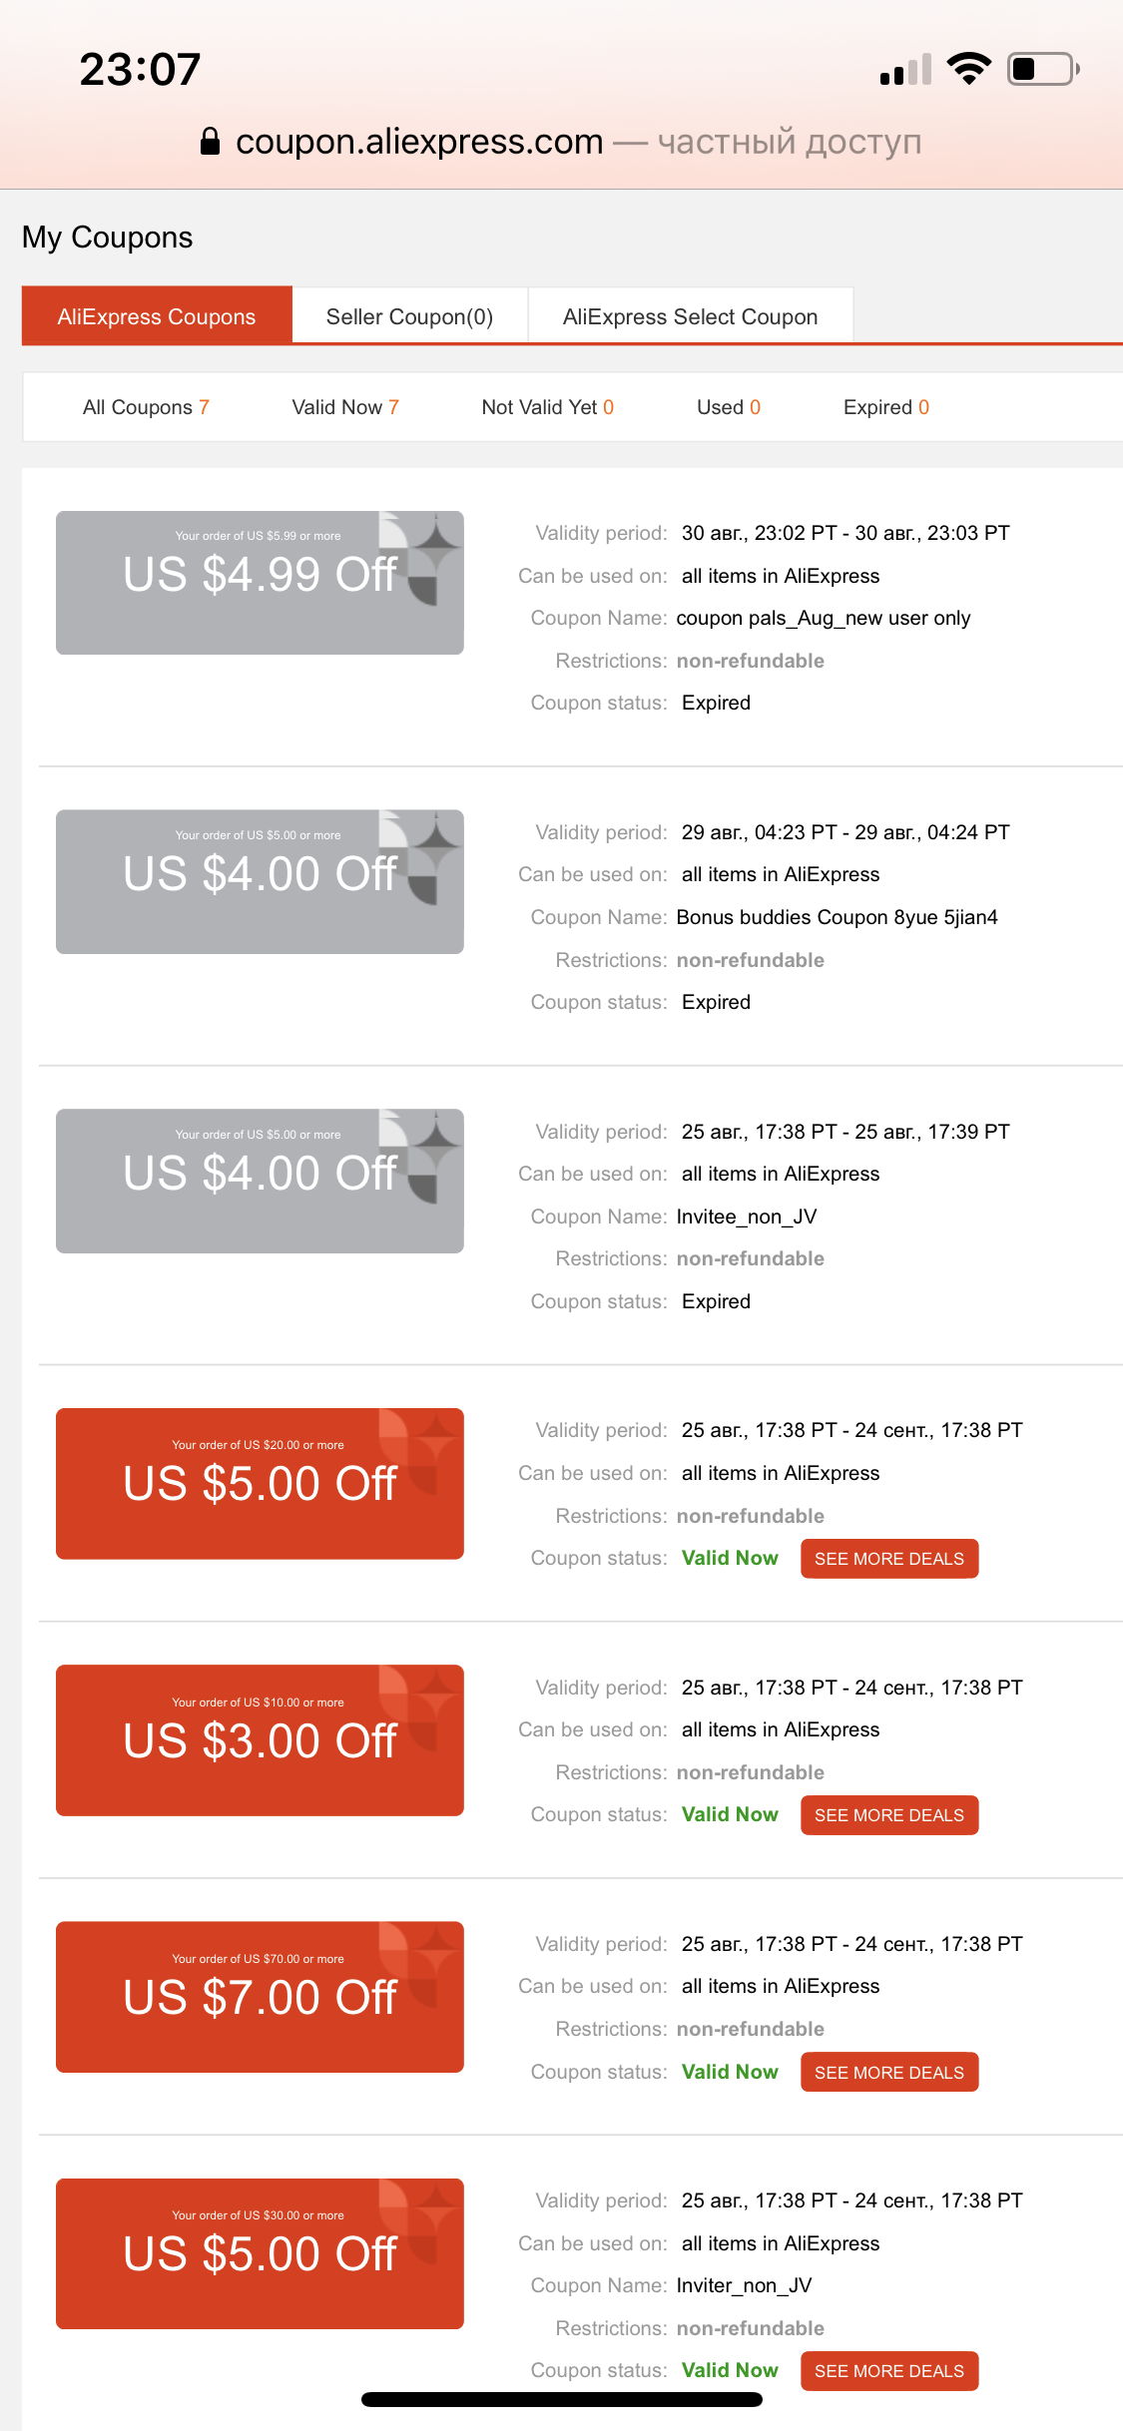Screen dimensions: 1123x2431
Task: Select the US $7.00 Off coupon card
Action: 260,1997
